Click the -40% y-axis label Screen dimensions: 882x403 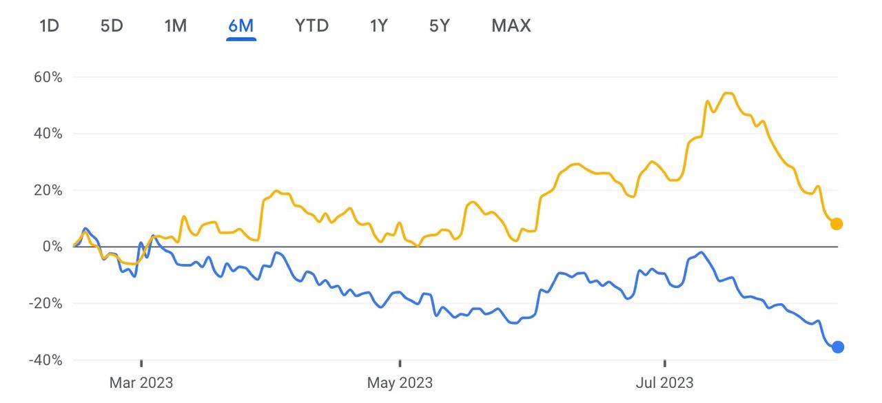pyautogui.click(x=45, y=360)
